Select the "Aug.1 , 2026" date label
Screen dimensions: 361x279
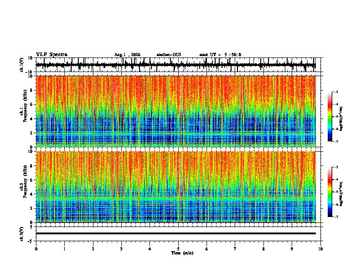[x=127, y=55]
